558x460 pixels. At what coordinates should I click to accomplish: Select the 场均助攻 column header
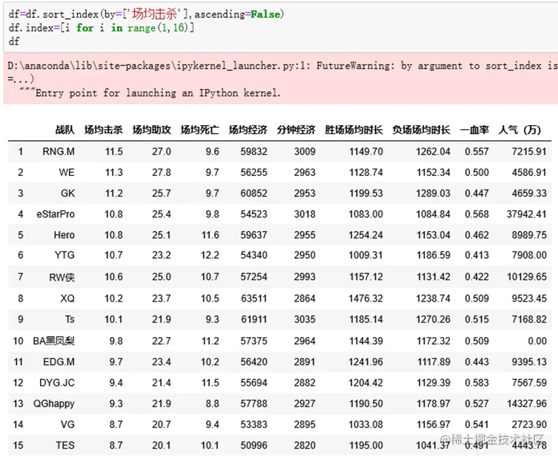coord(152,130)
